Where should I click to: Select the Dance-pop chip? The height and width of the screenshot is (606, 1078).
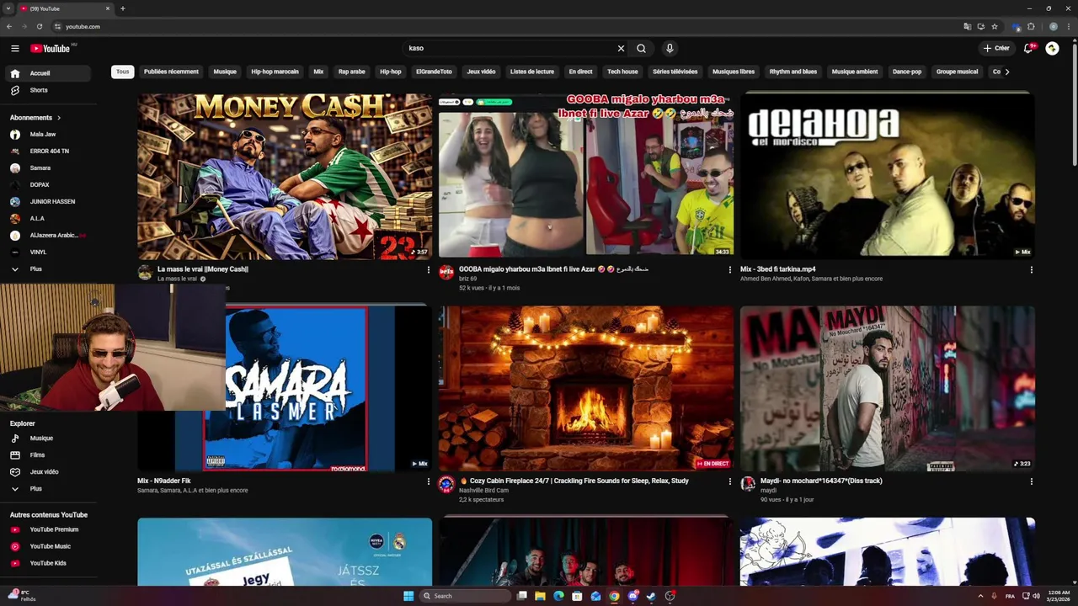907,72
